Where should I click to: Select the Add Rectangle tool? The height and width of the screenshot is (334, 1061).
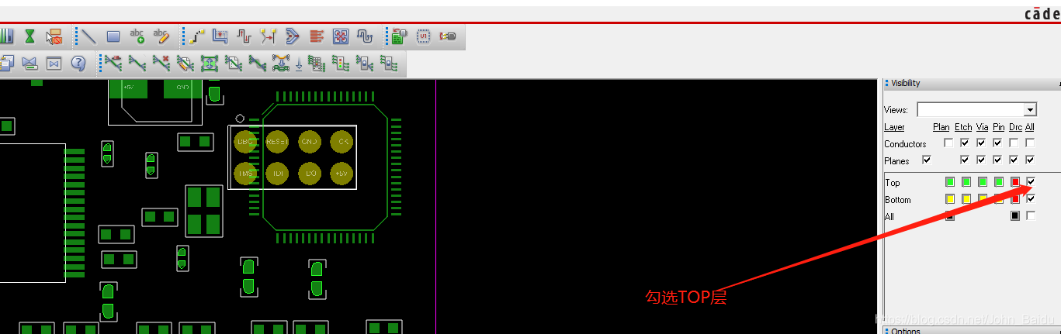pos(113,36)
